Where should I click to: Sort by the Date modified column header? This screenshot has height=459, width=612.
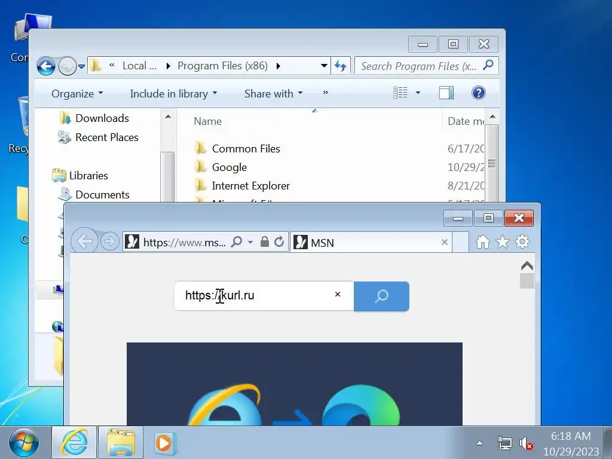click(466, 121)
